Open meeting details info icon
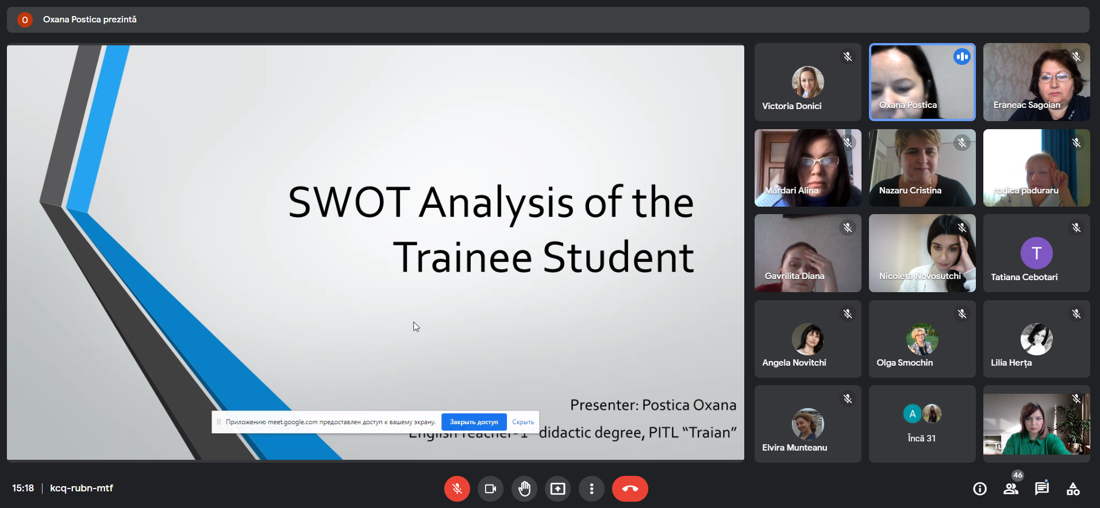The height and width of the screenshot is (508, 1100). pos(979,489)
